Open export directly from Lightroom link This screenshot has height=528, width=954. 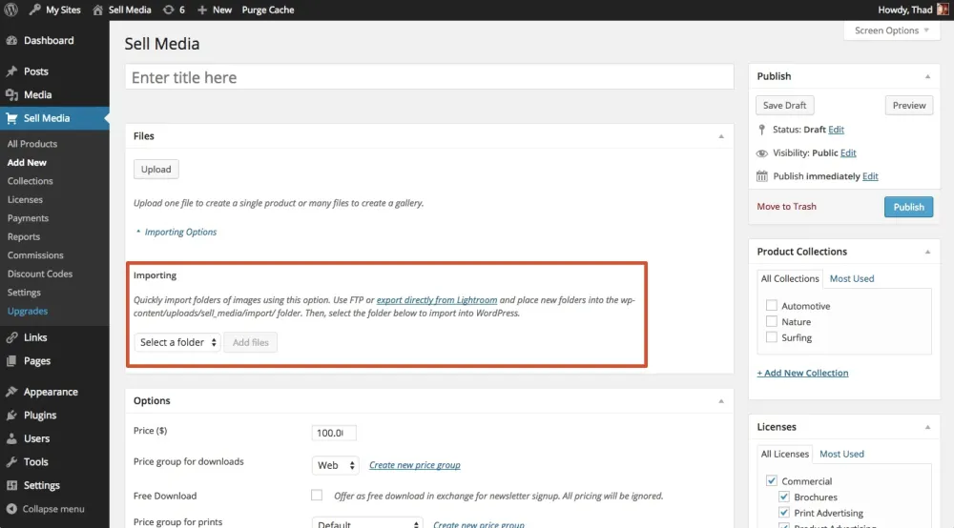tap(437, 300)
